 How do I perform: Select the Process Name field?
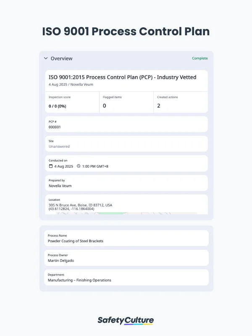point(126,238)
